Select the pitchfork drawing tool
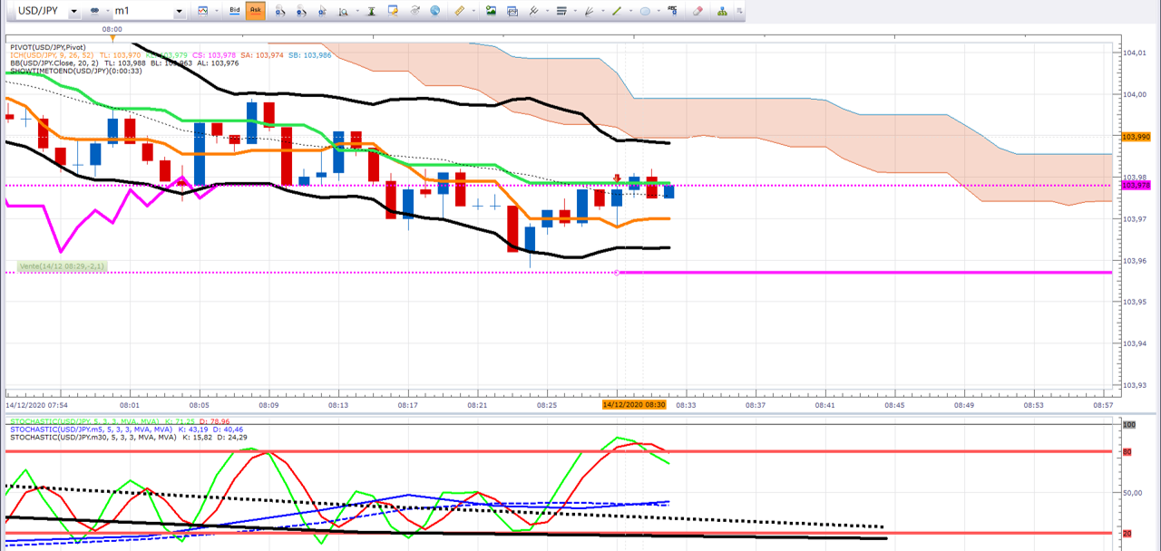 click(533, 11)
